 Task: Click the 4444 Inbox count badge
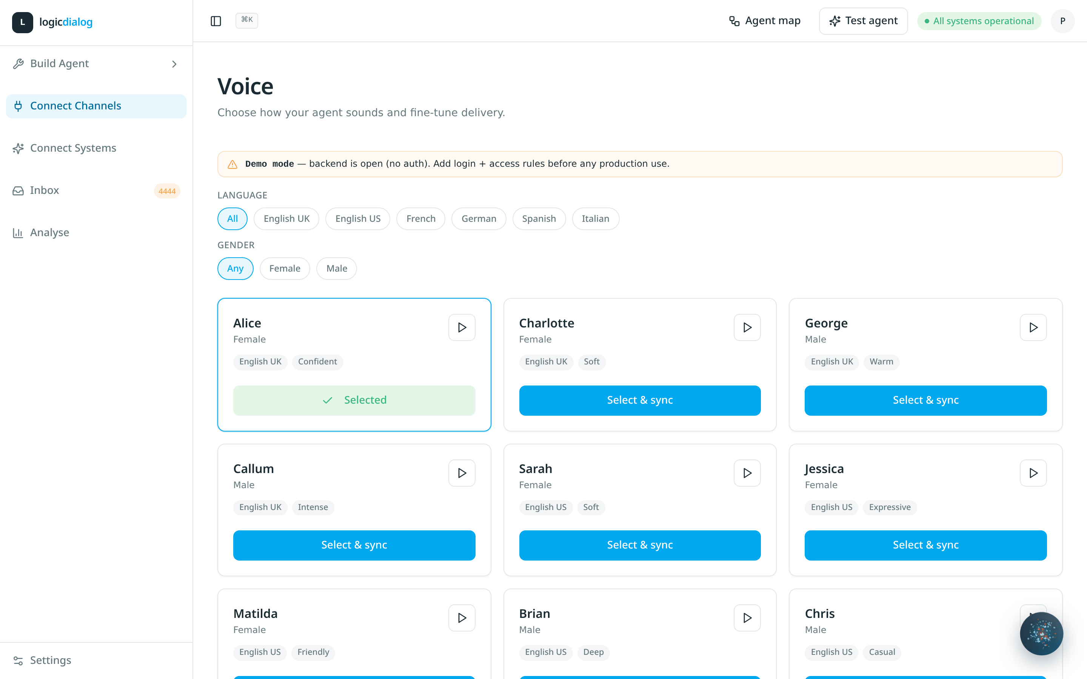167,191
